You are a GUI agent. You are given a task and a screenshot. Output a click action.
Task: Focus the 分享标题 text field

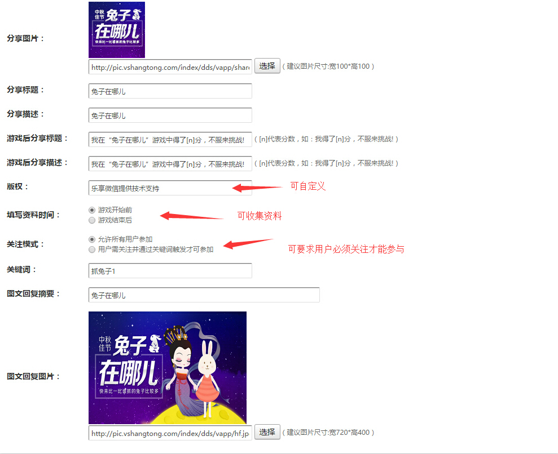[x=170, y=91]
